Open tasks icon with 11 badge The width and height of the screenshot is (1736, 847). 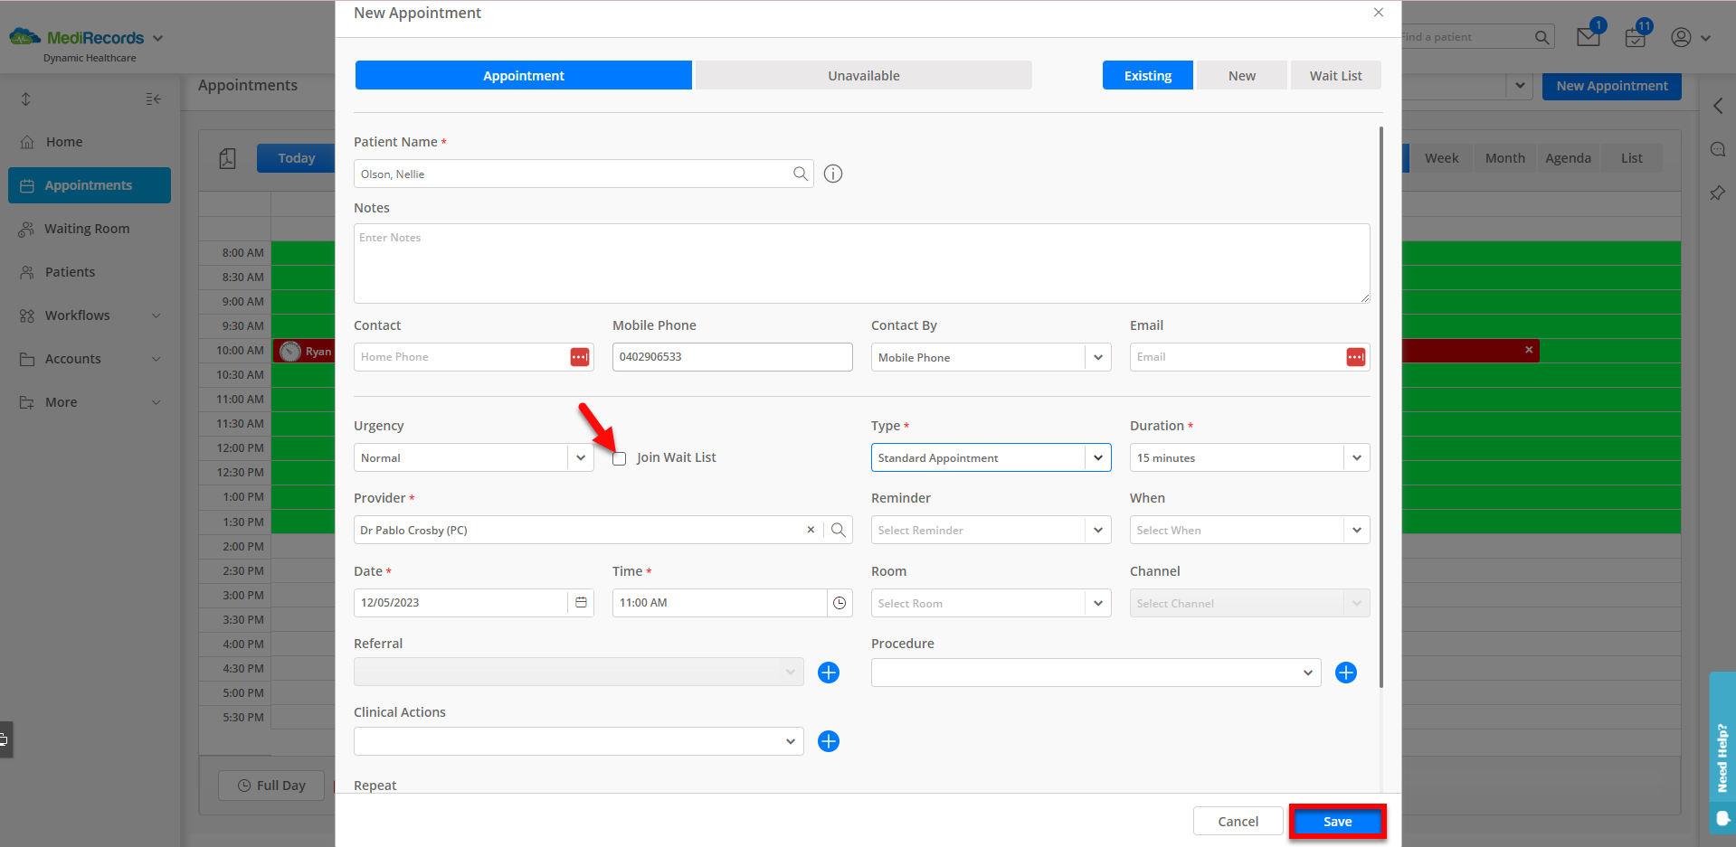click(x=1636, y=37)
